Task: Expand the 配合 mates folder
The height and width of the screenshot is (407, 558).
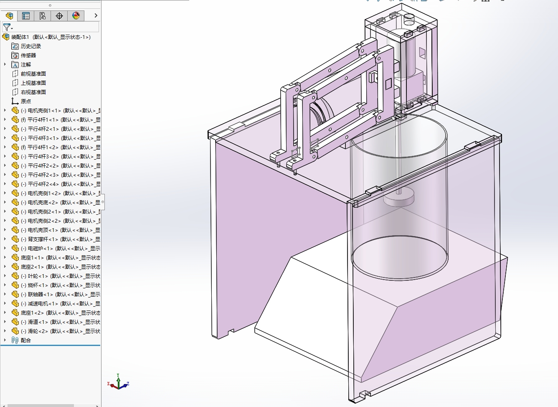Action: coord(5,340)
